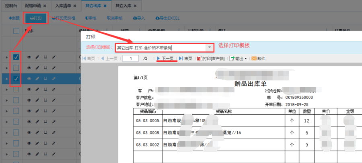The image size is (362, 163).
Task: Click the 打印 print button in toolbar
Action: click(x=36, y=18)
